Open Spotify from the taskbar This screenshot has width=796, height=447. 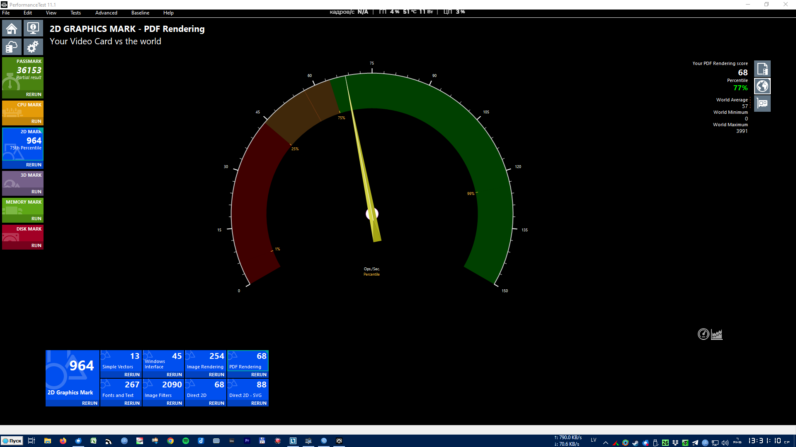(x=186, y=441)
